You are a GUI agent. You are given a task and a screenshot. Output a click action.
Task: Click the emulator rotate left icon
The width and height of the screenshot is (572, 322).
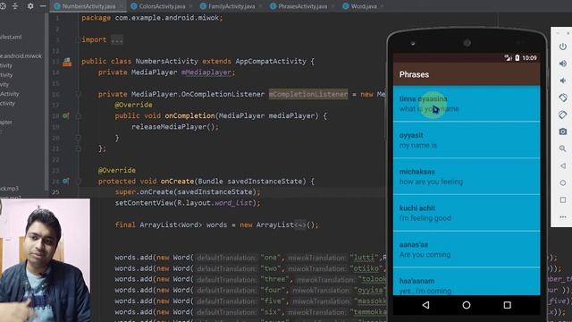point(563,97)
